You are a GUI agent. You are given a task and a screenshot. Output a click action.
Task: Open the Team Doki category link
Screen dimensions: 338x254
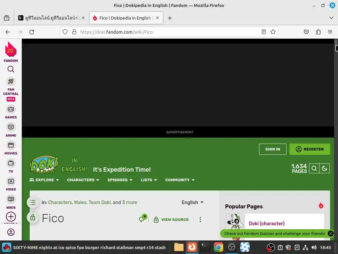pyautogui.click(x=100, y=202)
